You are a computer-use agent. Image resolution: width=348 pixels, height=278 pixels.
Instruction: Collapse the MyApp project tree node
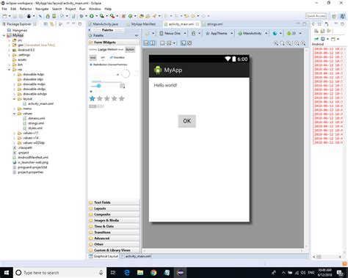coord(4,35)
